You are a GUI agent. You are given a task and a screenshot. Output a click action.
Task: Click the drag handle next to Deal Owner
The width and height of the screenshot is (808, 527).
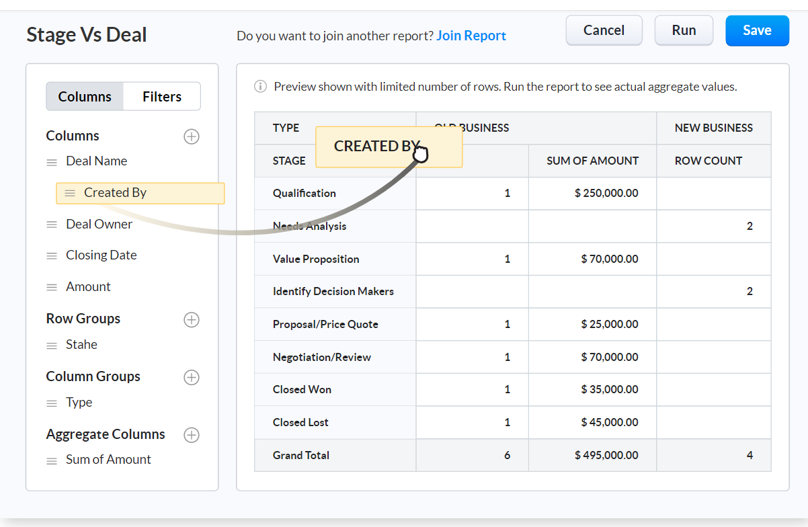click(51, 224)
